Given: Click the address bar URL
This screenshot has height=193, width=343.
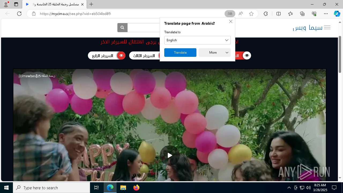Looking at the screenshot, I should coord(75,14).
